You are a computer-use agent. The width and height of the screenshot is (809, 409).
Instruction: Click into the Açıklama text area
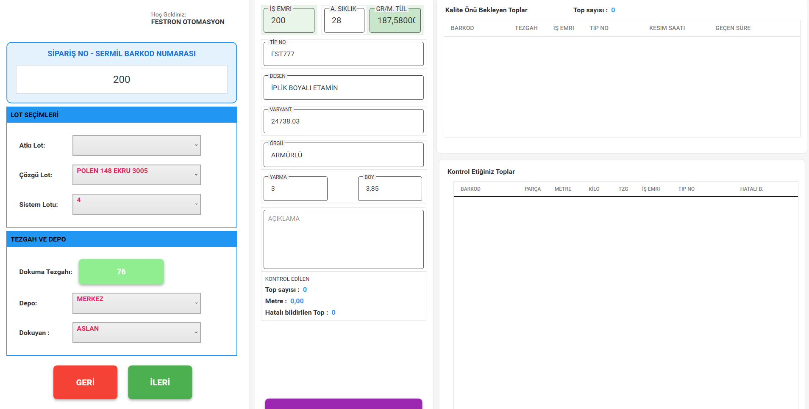click(343, 239)
